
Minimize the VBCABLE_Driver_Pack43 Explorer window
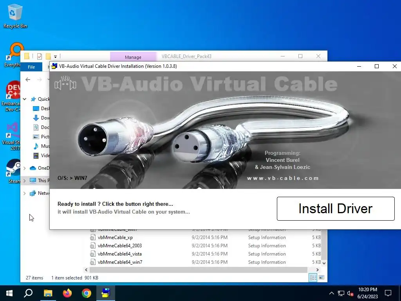pyautogui.click(x=283, y=56)
